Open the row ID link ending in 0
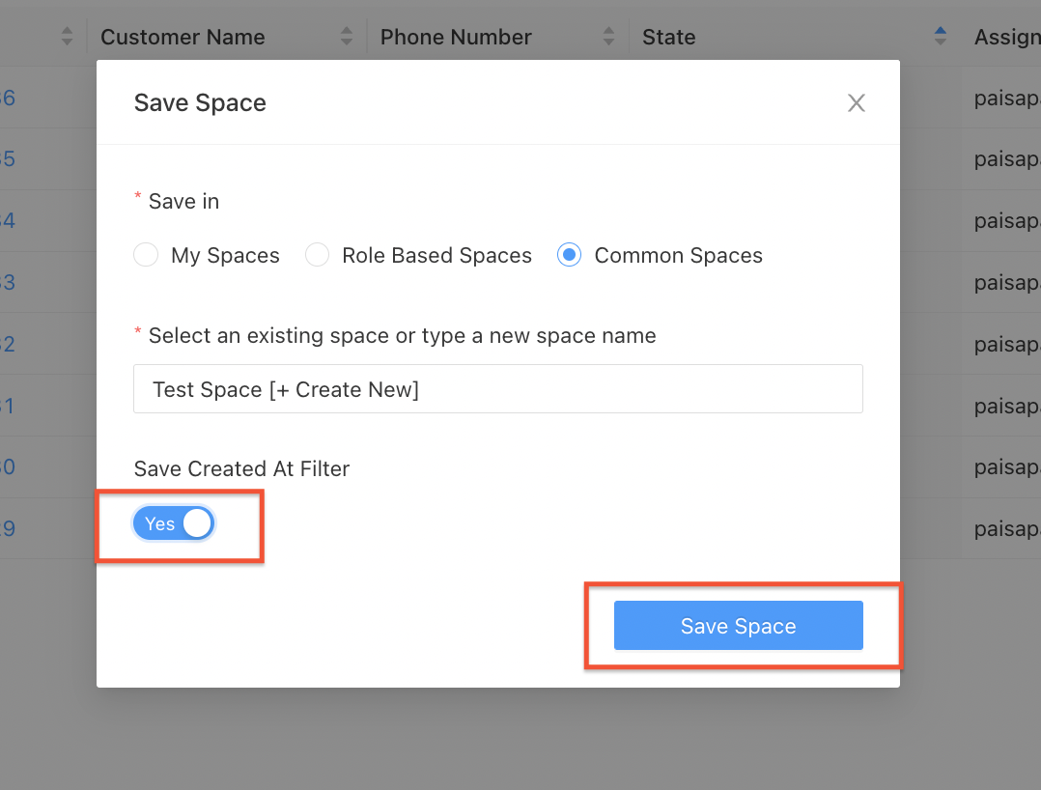 (8, 466)
